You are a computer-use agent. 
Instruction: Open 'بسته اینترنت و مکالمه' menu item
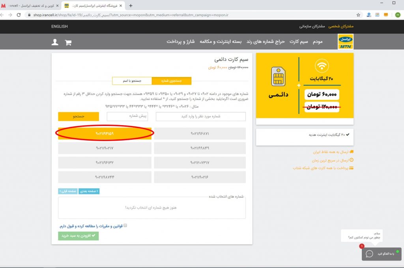221,42
